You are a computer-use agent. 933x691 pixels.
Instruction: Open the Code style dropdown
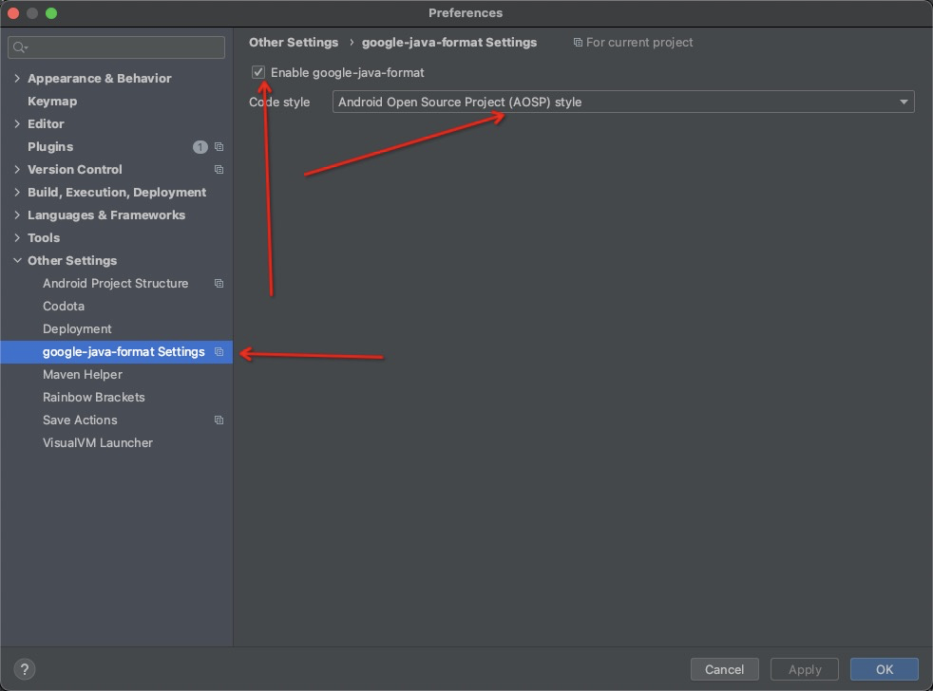623,102
